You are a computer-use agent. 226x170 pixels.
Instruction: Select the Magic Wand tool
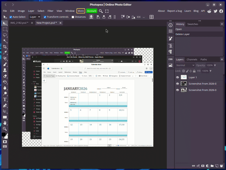tap(5, 41)
